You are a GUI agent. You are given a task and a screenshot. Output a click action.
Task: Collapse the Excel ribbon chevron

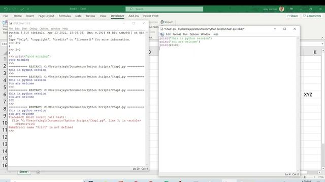322,38
